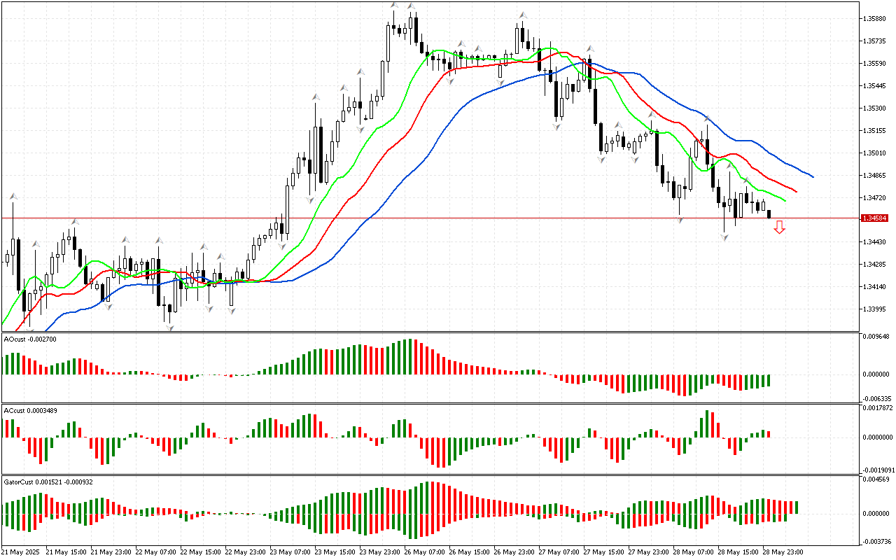896x560 pixels.
Task: Click the 1.35880 price scale label
Action: point(876,19)
